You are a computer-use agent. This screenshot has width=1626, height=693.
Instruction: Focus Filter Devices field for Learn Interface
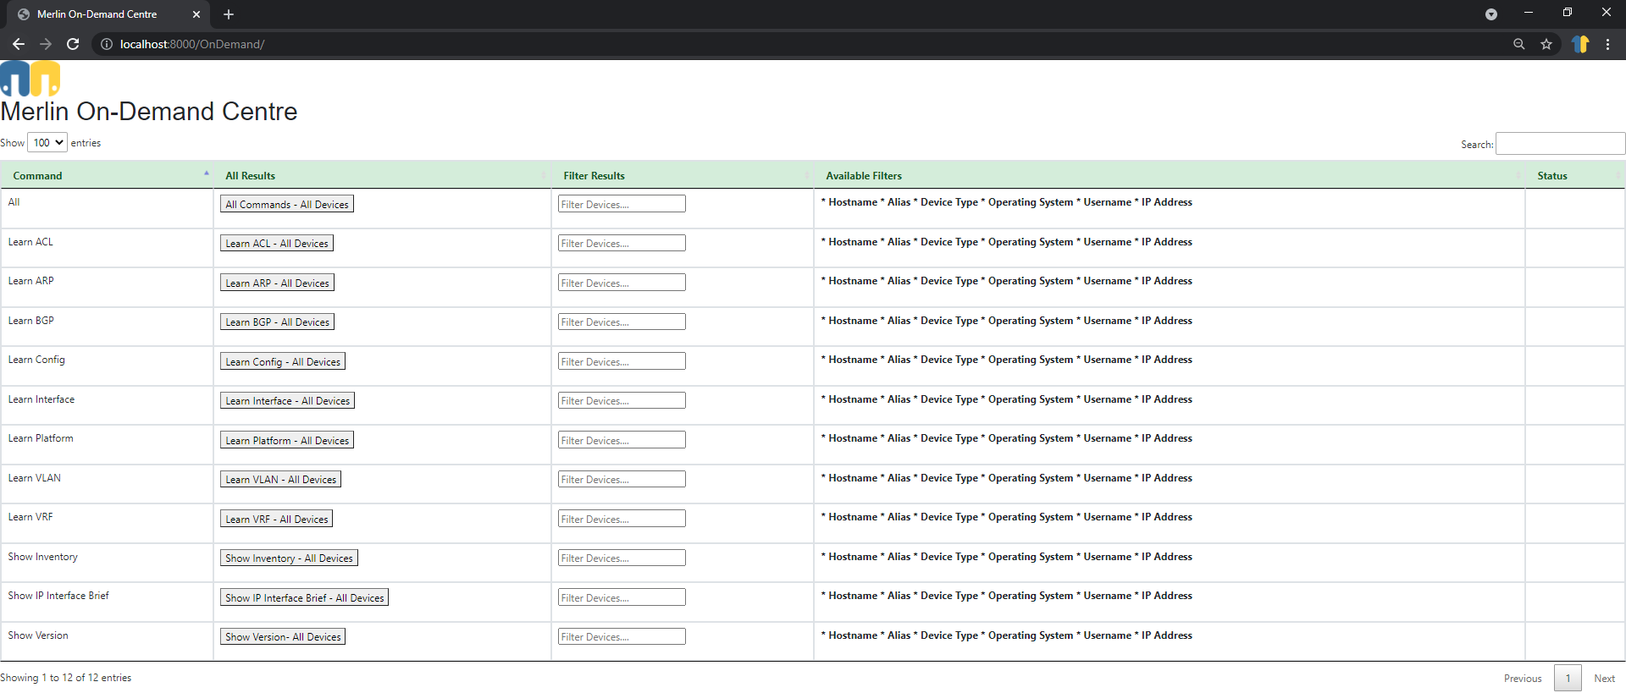[622, 400]
